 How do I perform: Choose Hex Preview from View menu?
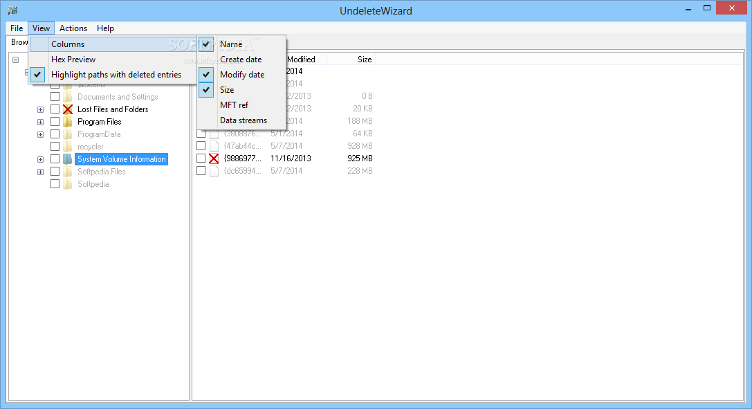pos(113,60)
